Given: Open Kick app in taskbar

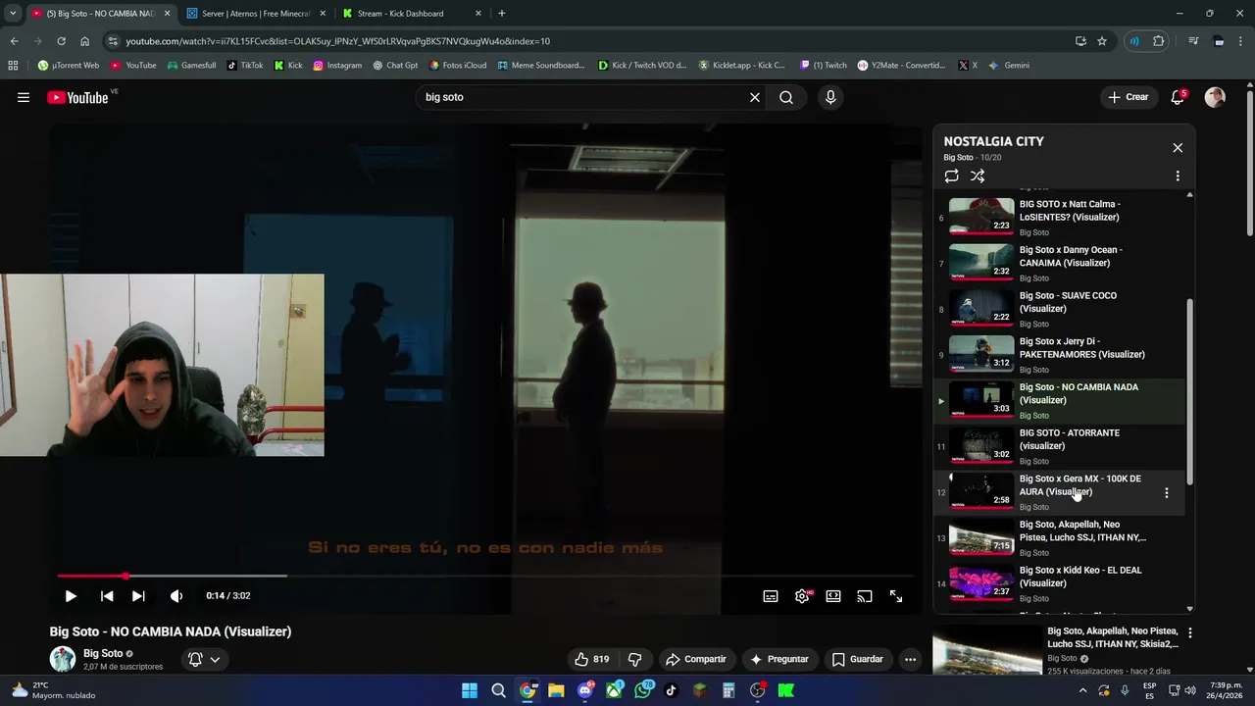Looking at the screenshot, I should point(786,690).
